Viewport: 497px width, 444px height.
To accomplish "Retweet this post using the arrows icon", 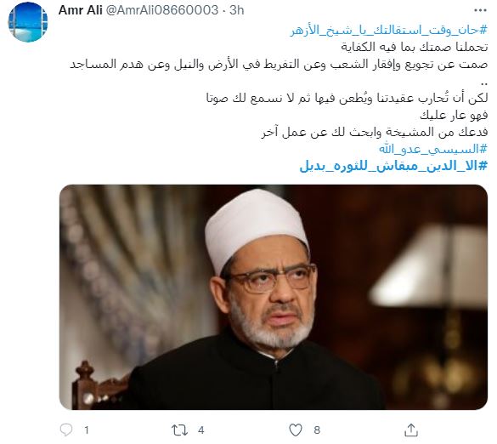I will 179,430.
